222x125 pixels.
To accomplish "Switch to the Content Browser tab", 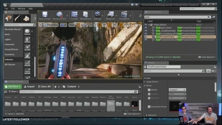I will click(16, 82).
